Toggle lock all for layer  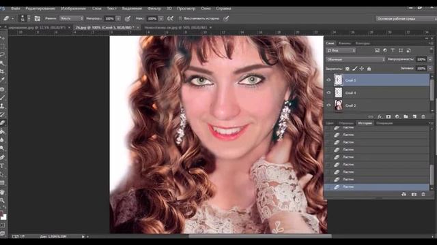pos(369,68)
